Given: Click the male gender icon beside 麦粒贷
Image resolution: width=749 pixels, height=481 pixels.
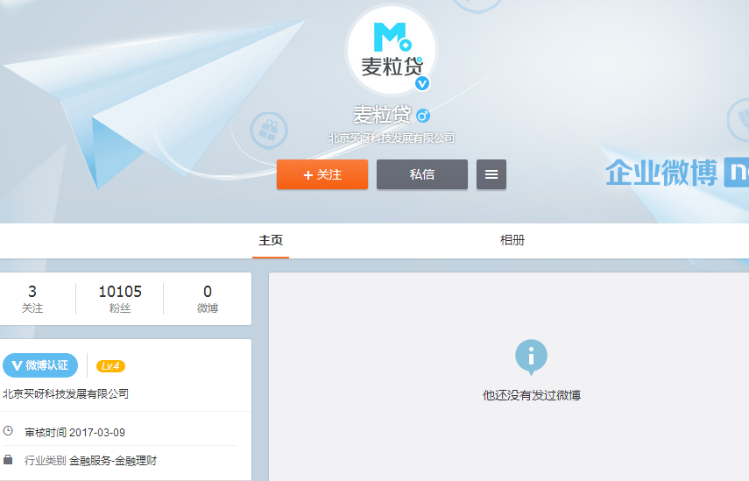Looking at the screenshot, I should [423, 116].
